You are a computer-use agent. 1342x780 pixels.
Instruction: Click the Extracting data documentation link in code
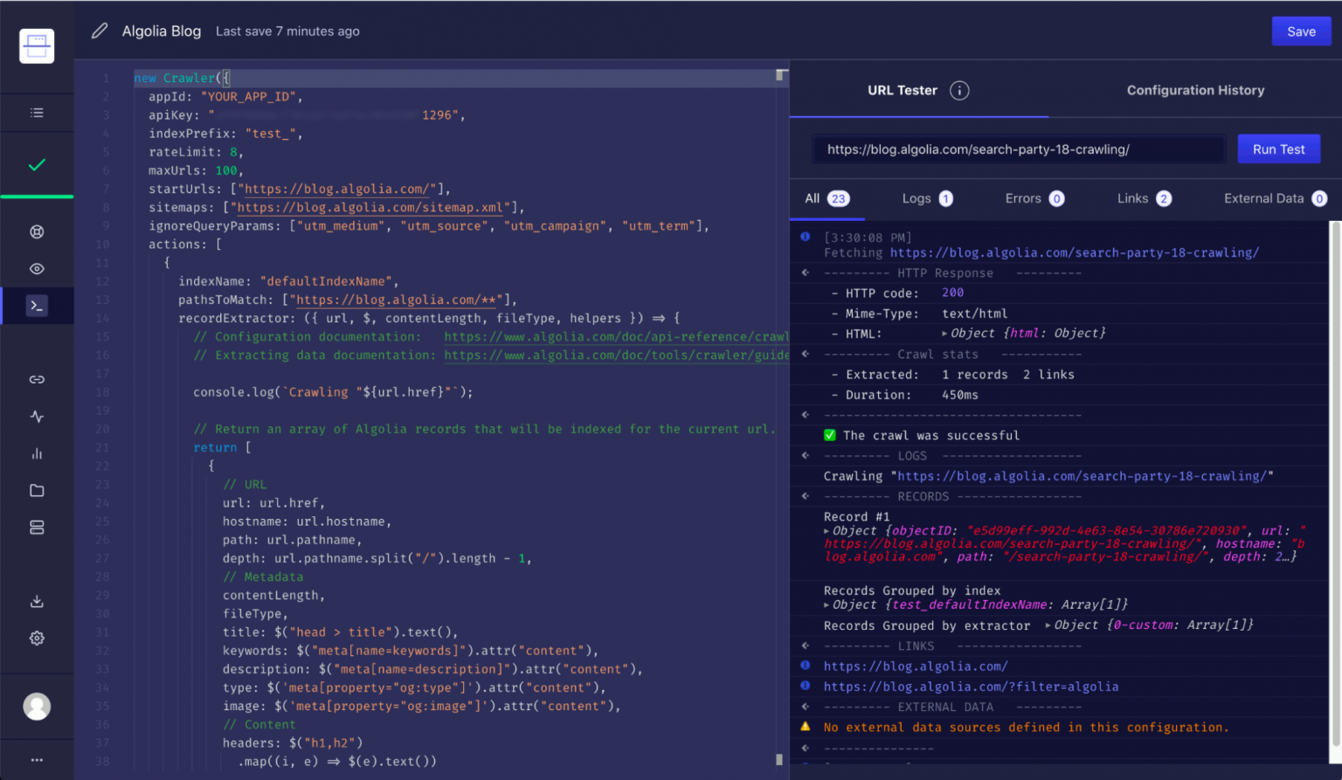(x=616, y=355)
